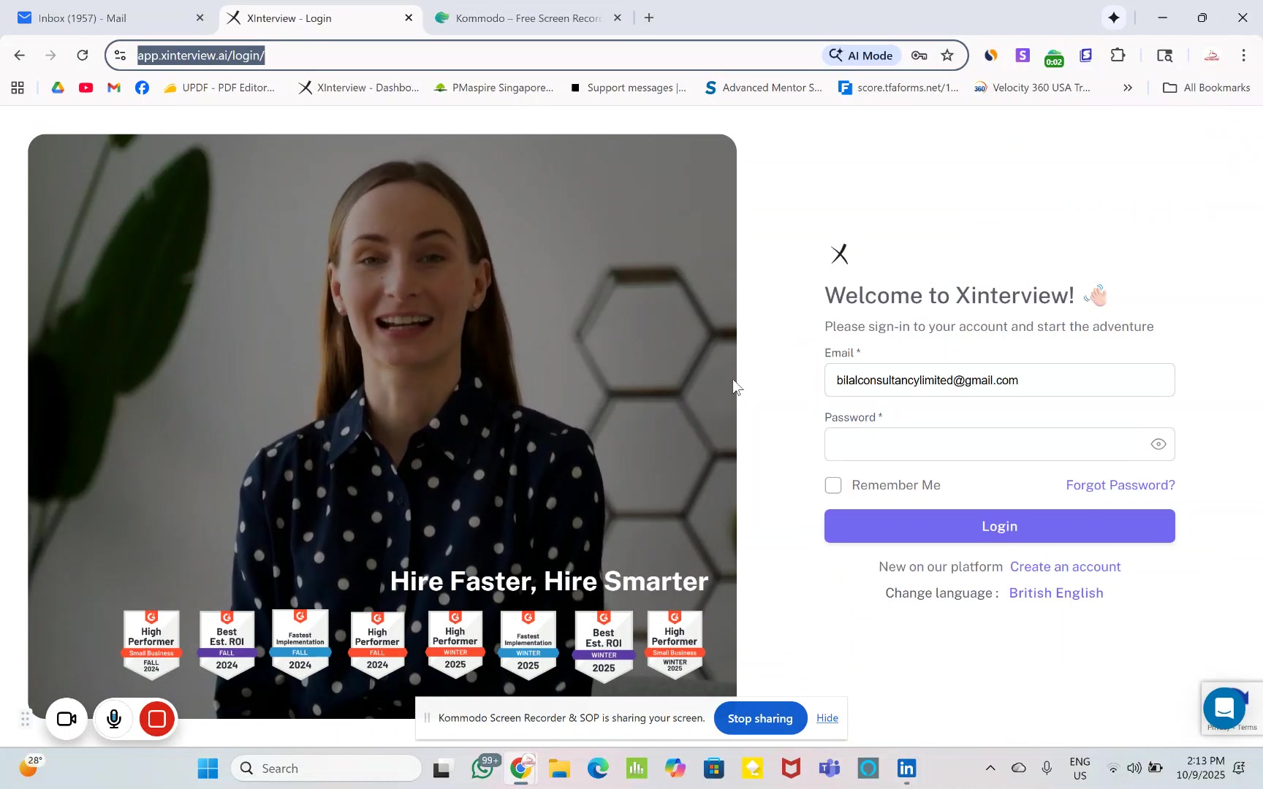Reload the Xinterview login page

83,56
